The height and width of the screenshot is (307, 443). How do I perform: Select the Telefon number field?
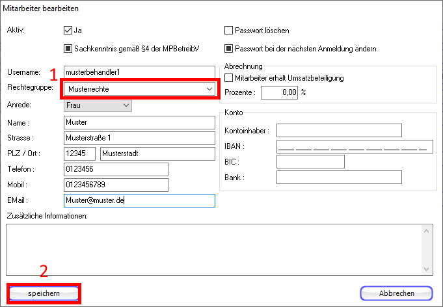point(116,169)
